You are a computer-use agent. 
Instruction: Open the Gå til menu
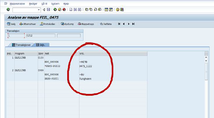pyautogui.click(x=44, y=4)
